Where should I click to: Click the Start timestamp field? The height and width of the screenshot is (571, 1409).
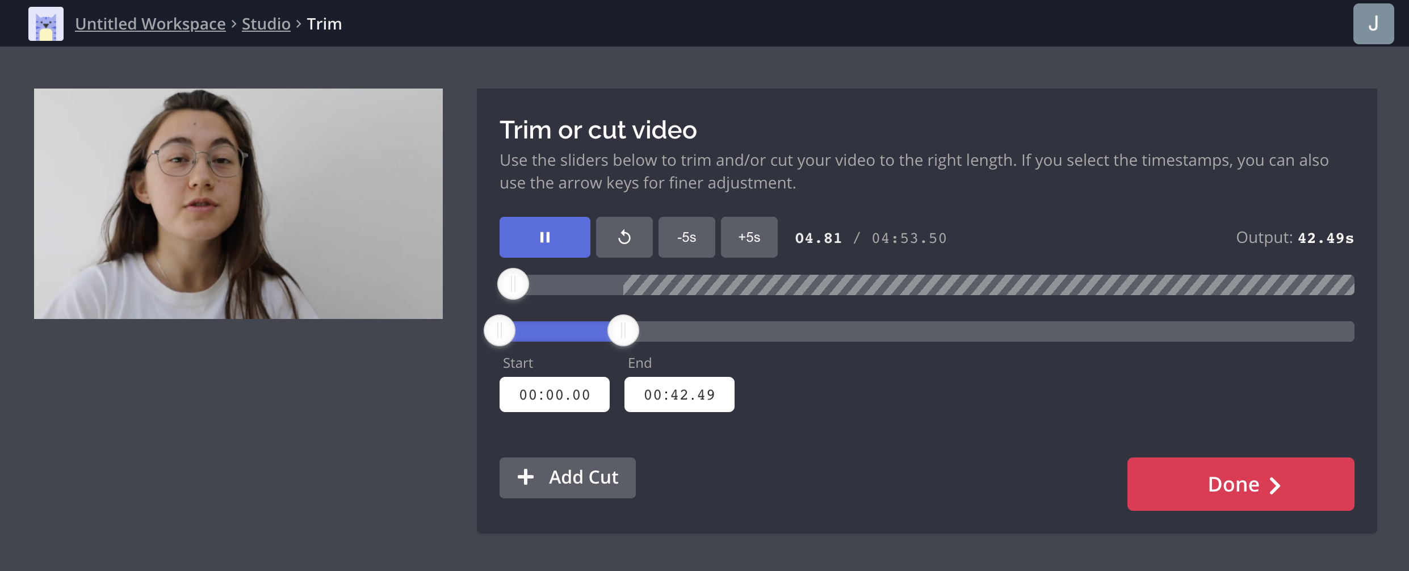(554, 394)
